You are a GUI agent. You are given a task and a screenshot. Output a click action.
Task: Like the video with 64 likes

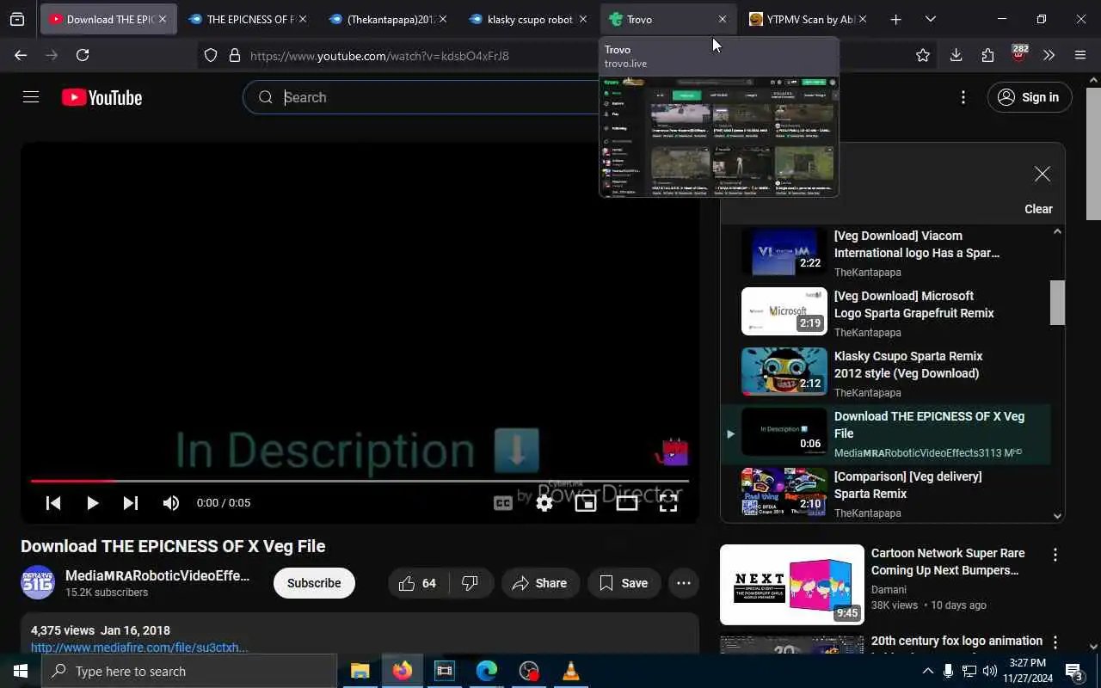(417, 583)
